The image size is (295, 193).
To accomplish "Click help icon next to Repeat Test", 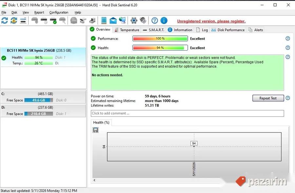I will point(288,98).
